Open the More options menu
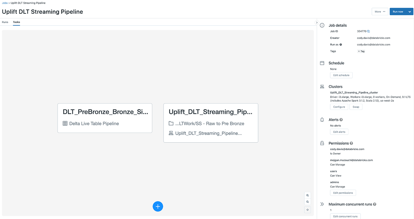 379,12
